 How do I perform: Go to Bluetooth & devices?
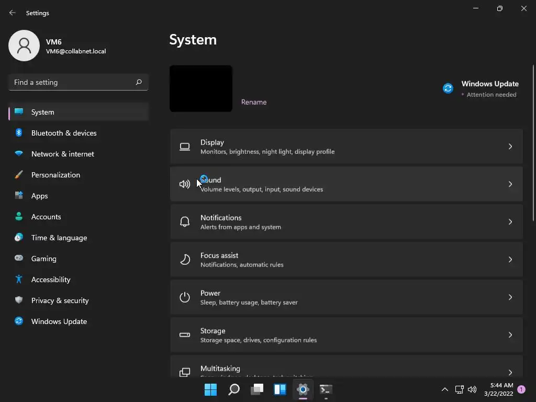click(x=79, y=132)
